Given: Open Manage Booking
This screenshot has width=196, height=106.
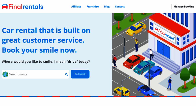Looking at the screenshot, I should pyautogui.click(x=184, y=7).
